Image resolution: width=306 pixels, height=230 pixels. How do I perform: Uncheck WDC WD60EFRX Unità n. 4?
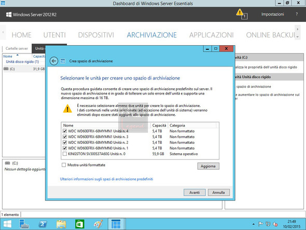coord(65,131)
